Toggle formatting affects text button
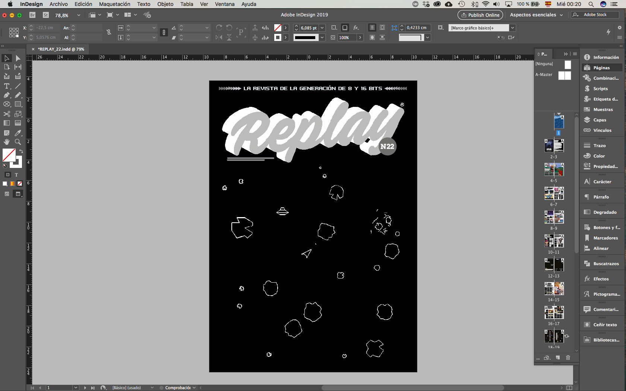This screenshot has width=626, height=391. click(x=16, y=175)
